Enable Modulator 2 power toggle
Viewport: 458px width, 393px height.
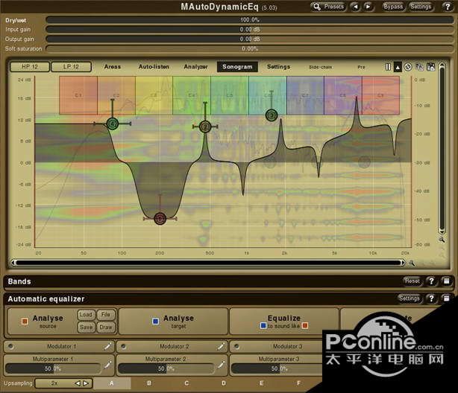124,346
